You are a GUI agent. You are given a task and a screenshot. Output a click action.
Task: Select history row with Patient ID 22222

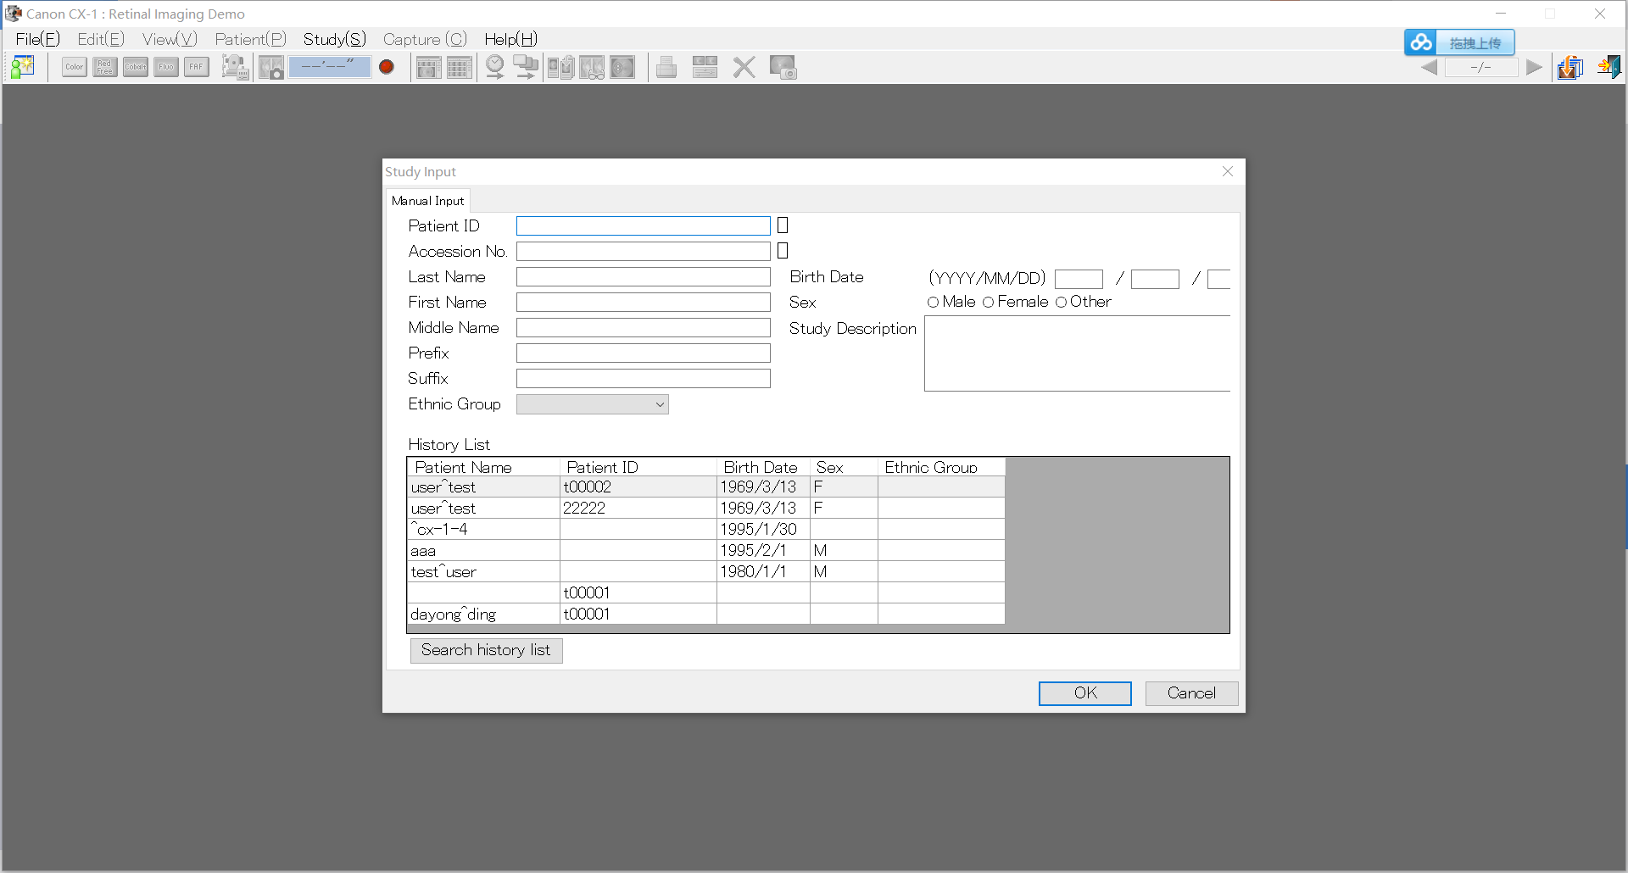click(x=706, y=508)
